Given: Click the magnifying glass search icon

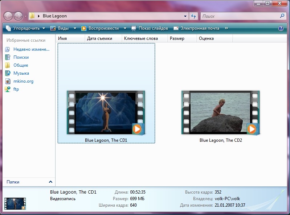Looking at the screenshot, I should click(x=282, y=16).
